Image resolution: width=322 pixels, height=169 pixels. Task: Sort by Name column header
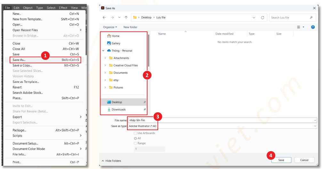pyautogui.click(x=162, y=34)
